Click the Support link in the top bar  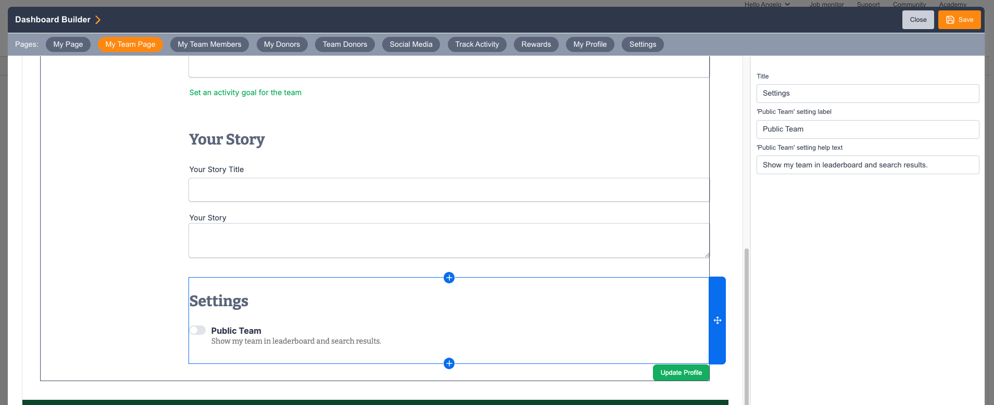tap(868, 4)
